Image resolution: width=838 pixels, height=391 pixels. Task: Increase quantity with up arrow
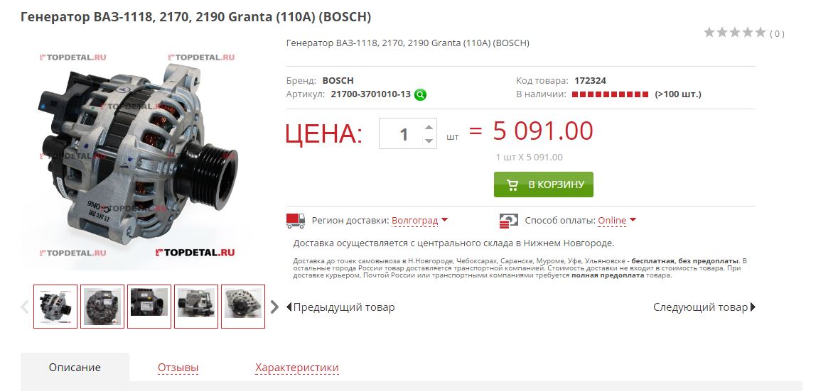pos(429,127)
